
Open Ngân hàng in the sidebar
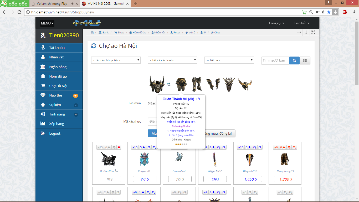click(x=59, y=67)
